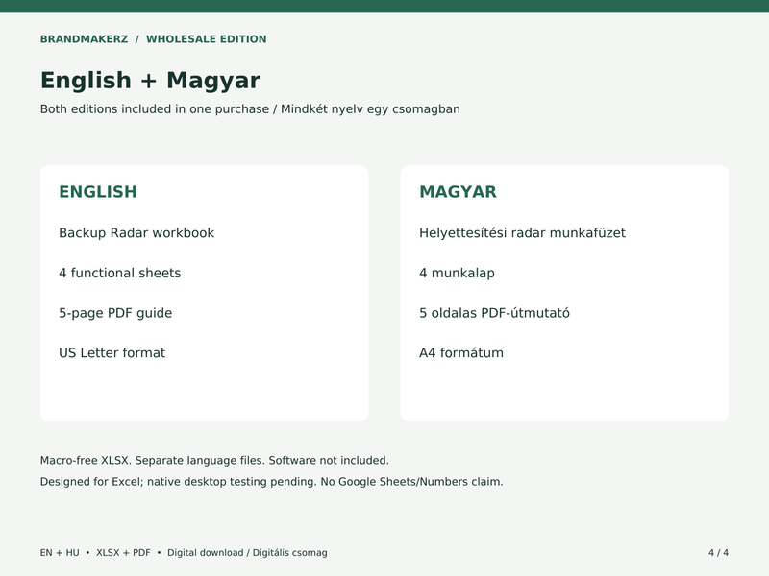Click the MAGYAR card heading
This screenshot has width=769, height=576.
[458, 191]
